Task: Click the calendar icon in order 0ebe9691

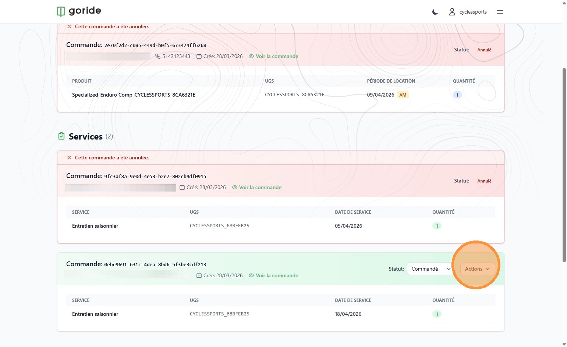Action: pos(199,275)
